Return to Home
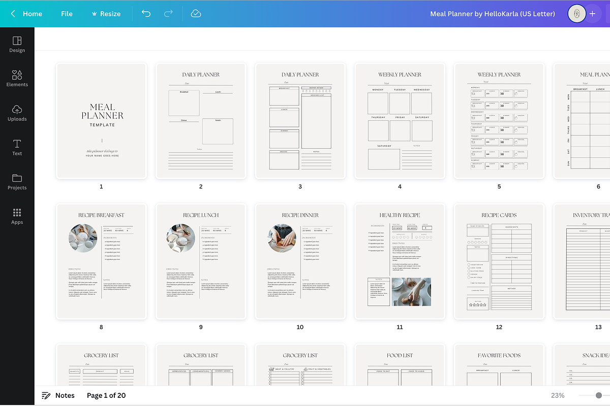Image resolution: width=610 pixels, height=406 pixels. pyautogui.click(x=33, y=14)
